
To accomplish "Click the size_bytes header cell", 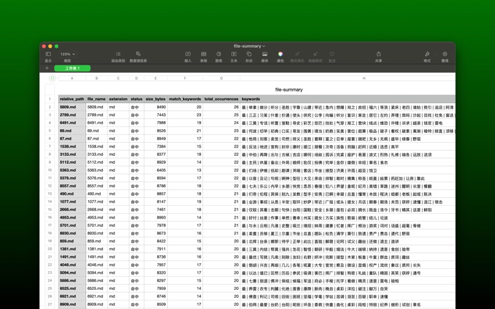I will point(156,99).
